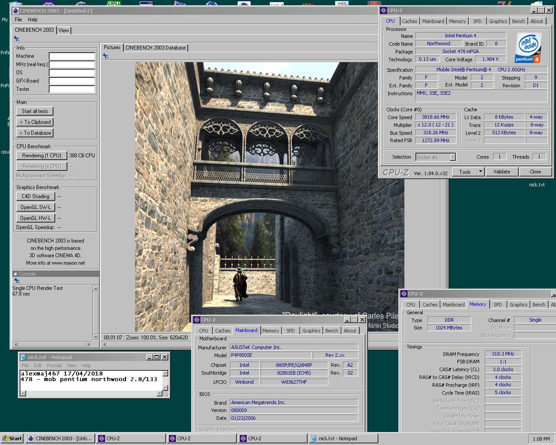Expand the Tools dropdown arrow in CPU-Z
The width and height of the screenshot is (556, 445).
click(480, 172)
